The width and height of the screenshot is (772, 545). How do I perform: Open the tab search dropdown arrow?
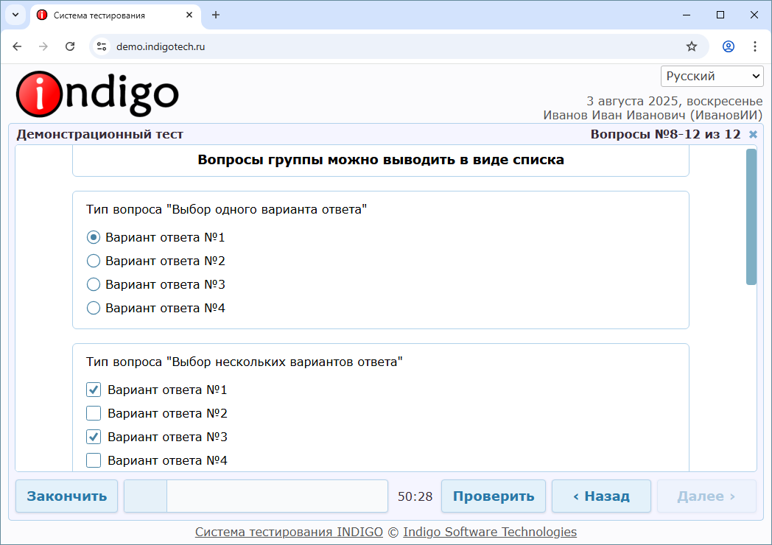tap(15, 15)
